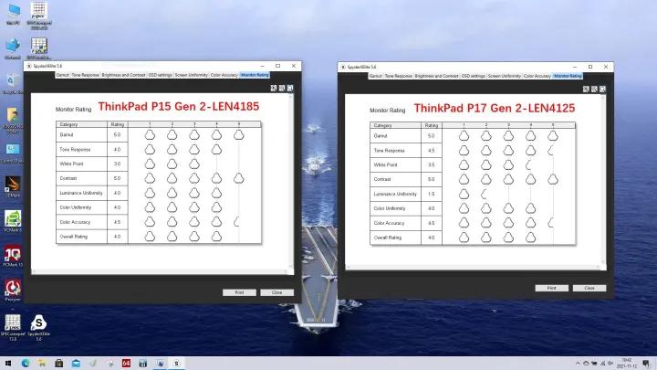The height and width of the screenshot is (370, 657).
Task: Open the Network desktop icon
Action: pyautogui.click(x=13, y=48)
